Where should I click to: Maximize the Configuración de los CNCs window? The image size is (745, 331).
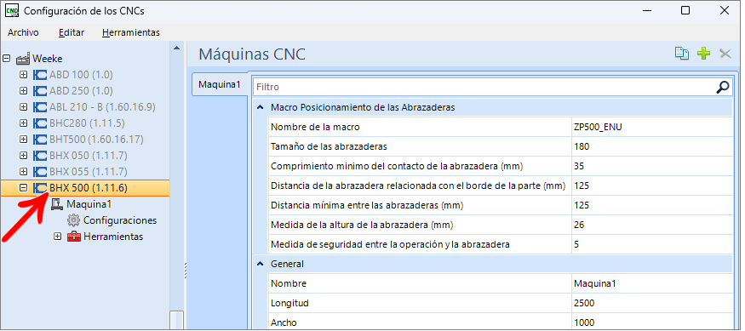pyautogui.click(x=685, y=10)
